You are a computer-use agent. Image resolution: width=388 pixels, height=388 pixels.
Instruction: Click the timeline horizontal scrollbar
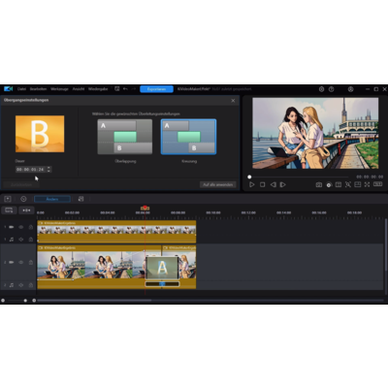tap(94, 301)
